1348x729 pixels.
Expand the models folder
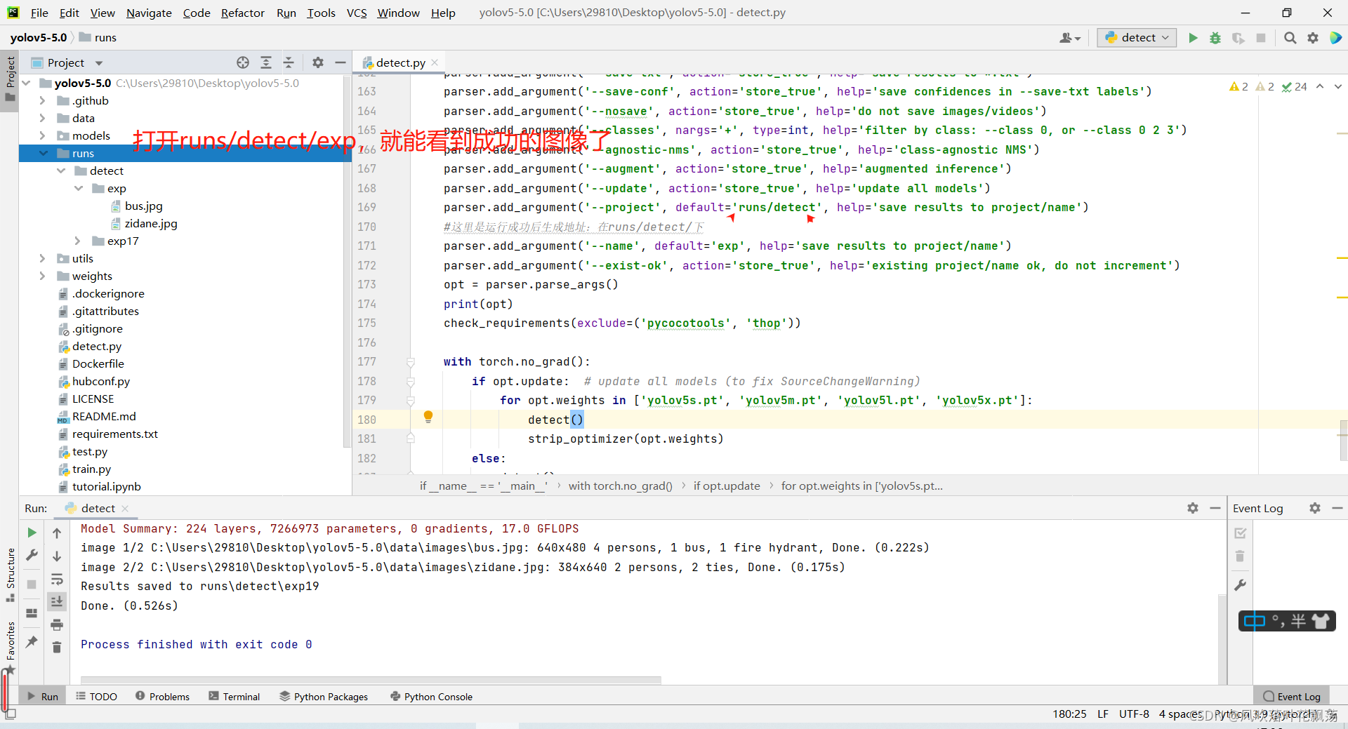[x=43, y=135]
